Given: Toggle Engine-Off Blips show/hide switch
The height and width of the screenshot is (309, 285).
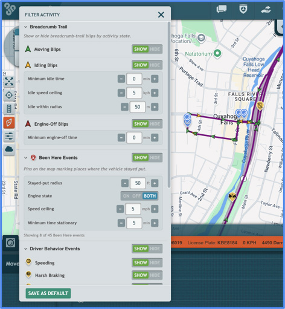Looking at the screenshot, I should point(147,124).
